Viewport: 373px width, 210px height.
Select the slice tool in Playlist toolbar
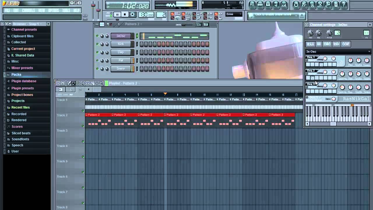[x=92, y=83]
